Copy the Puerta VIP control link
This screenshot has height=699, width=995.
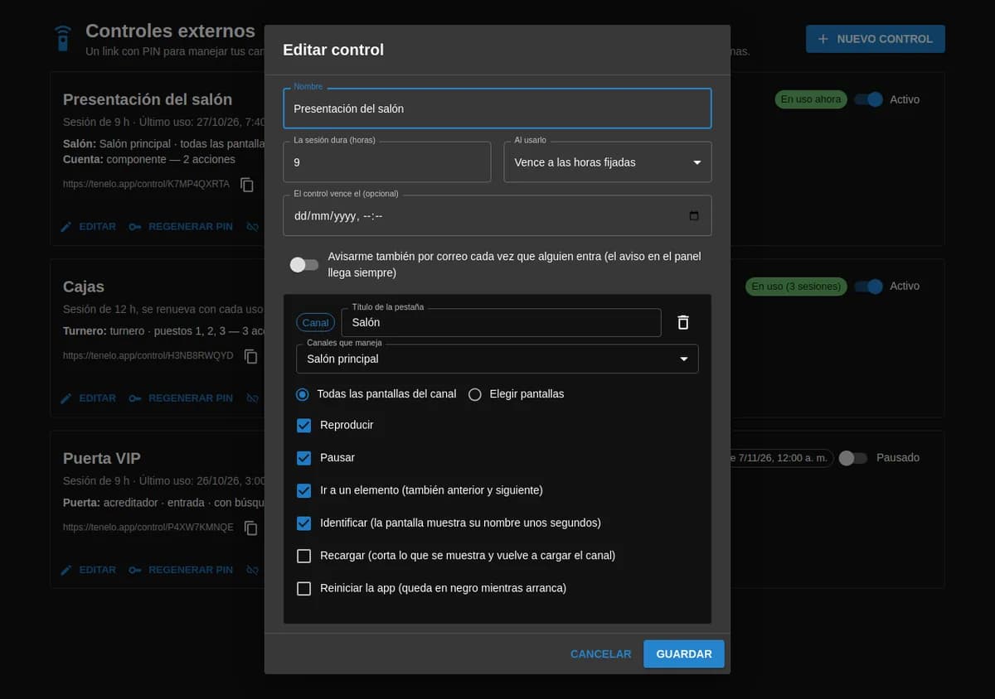pos(250,528)
